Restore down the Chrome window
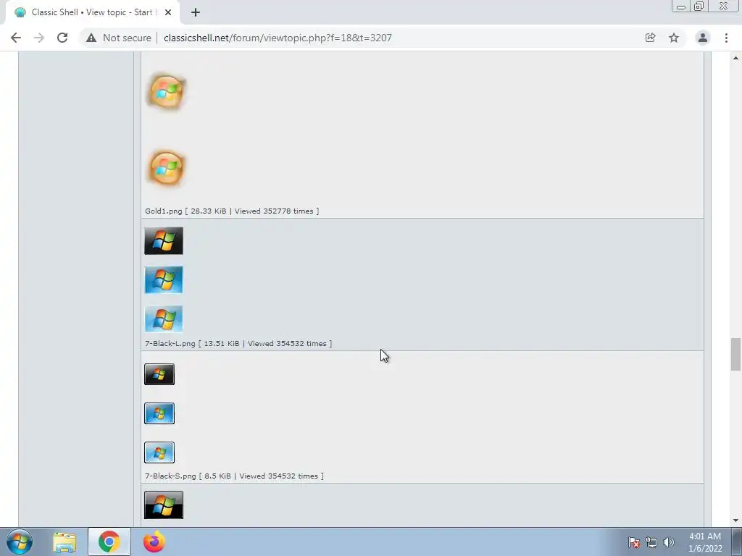The height and width of the screenshot is (556, 742). coord(699,7)
